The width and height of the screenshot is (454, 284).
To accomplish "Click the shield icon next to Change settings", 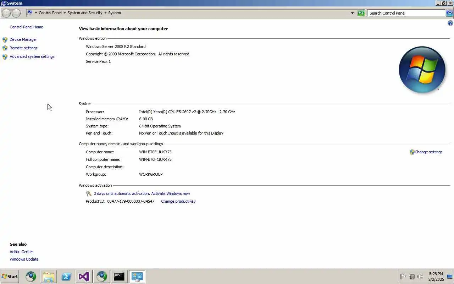I will point(412,152).
